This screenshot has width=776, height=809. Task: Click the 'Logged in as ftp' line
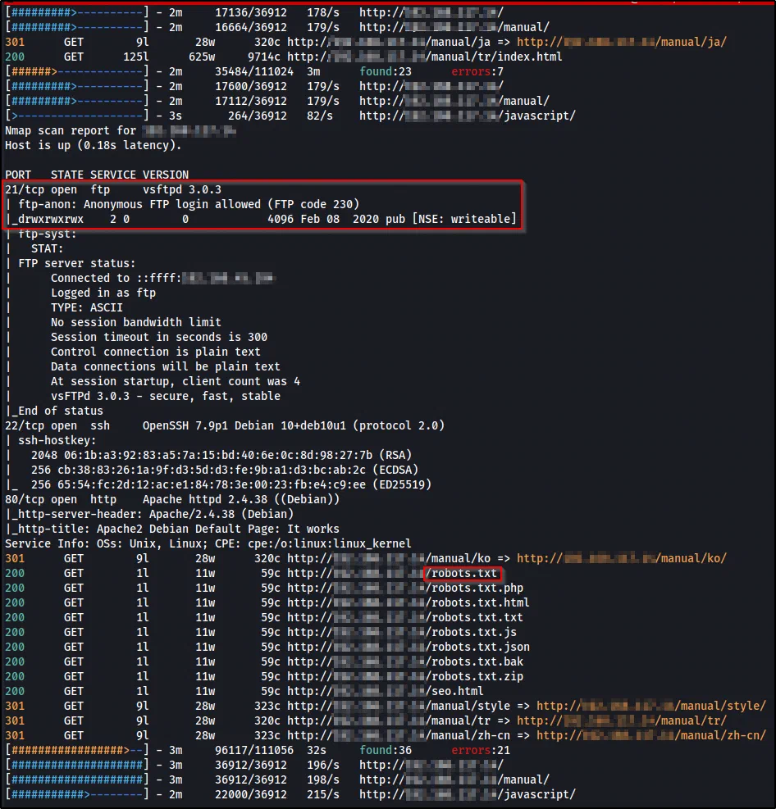(x=103, y=293)
